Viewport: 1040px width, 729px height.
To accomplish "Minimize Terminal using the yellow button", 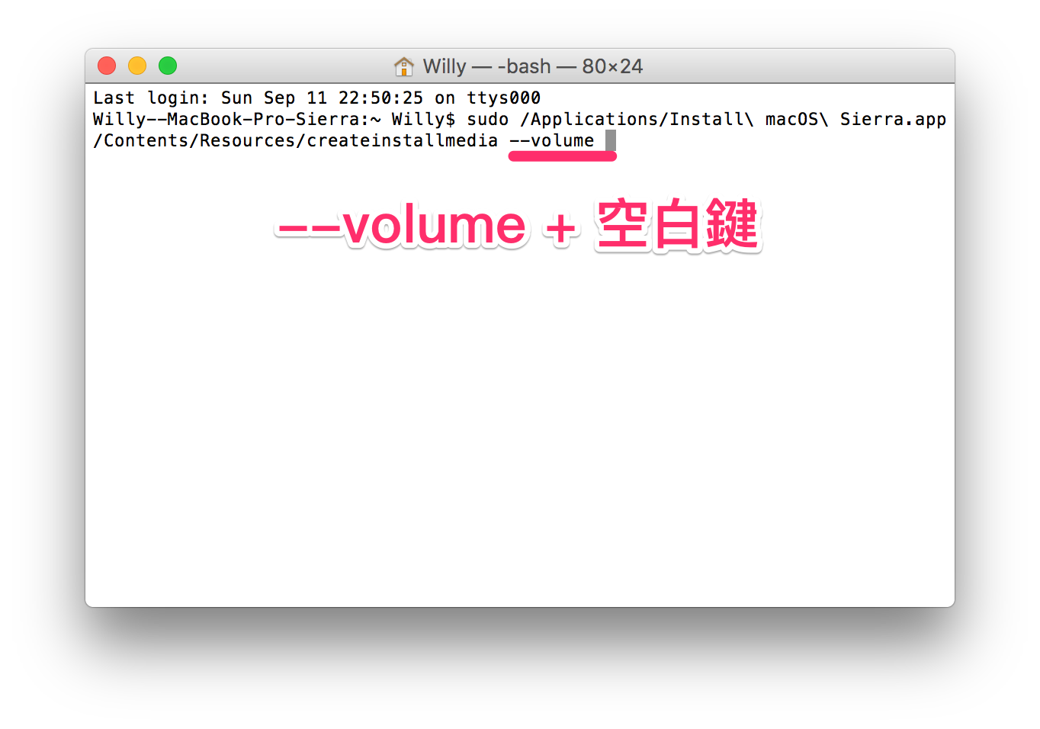I will [x=137, y=66].
